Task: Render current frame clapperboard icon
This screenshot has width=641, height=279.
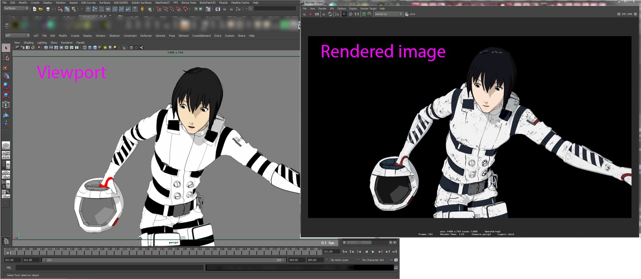Action: [x=225, y=9]
